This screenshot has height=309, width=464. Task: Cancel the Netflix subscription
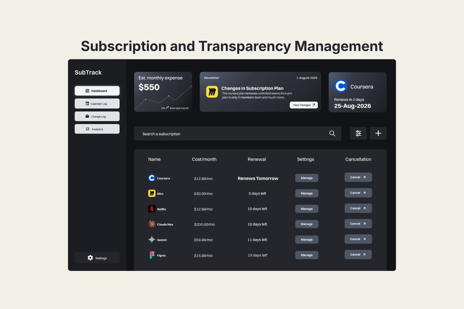(358, 208)
